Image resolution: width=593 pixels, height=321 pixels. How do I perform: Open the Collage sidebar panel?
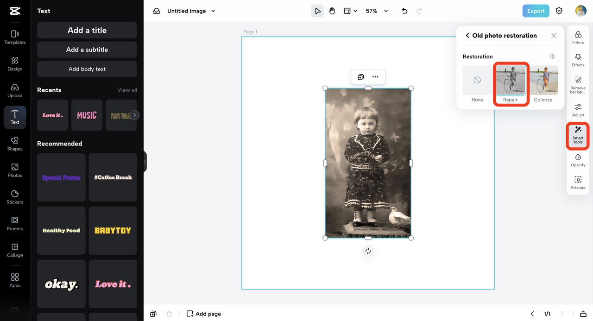click(x=15, y=250)
